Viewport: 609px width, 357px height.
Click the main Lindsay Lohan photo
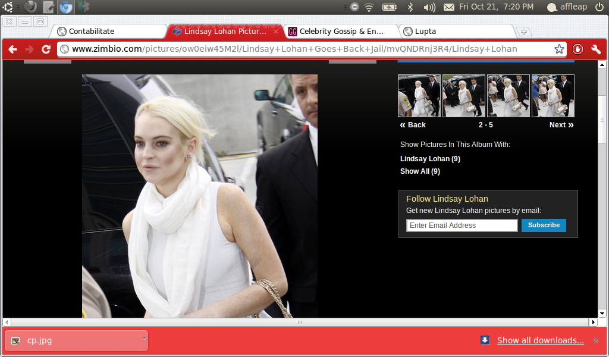point(200,196)
